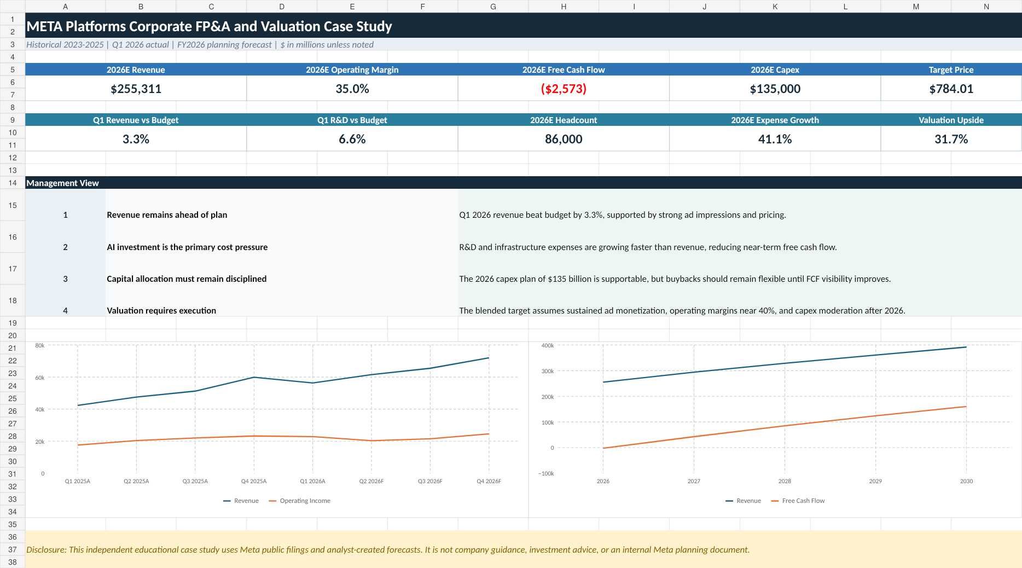Click the red ($2,573) free cash flow value

(x=564, y=89)
